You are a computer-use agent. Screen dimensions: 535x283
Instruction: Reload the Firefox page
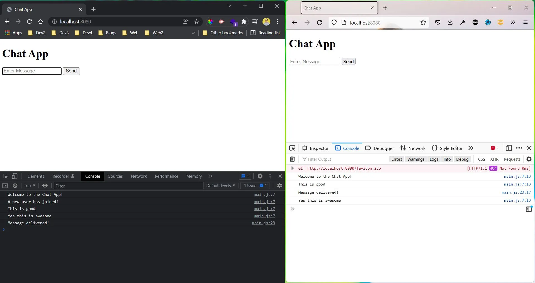tap(320, 23)
